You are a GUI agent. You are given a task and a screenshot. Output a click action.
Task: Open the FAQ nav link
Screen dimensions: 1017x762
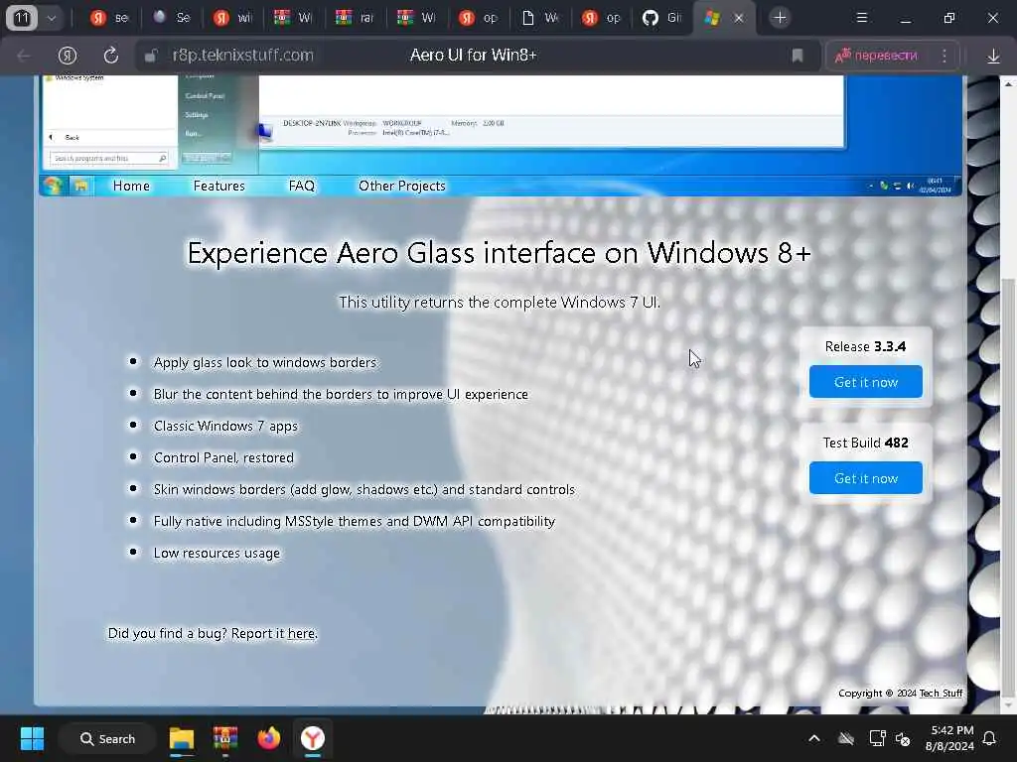click(302, 186)
